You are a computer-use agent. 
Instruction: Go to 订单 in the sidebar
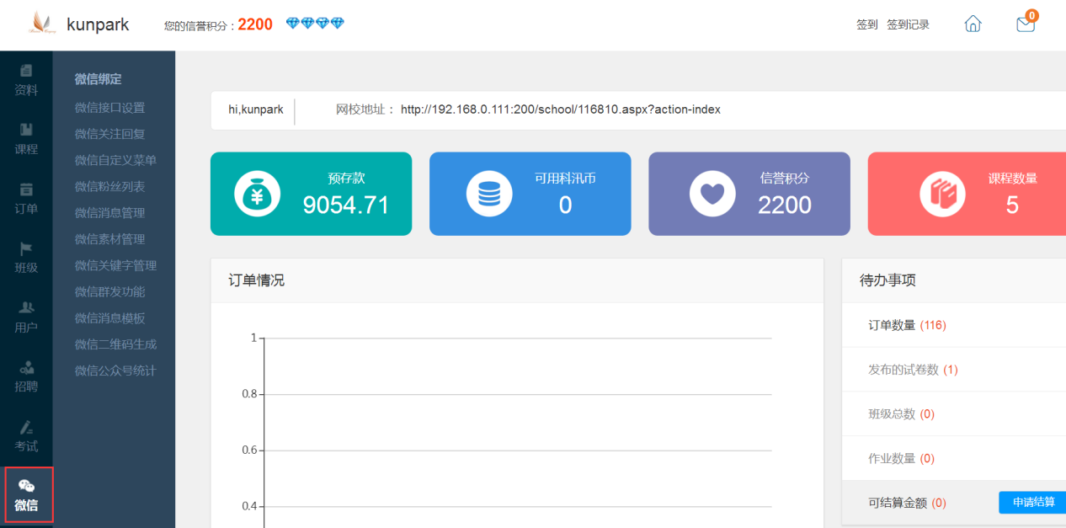click(x=26, y=199)
